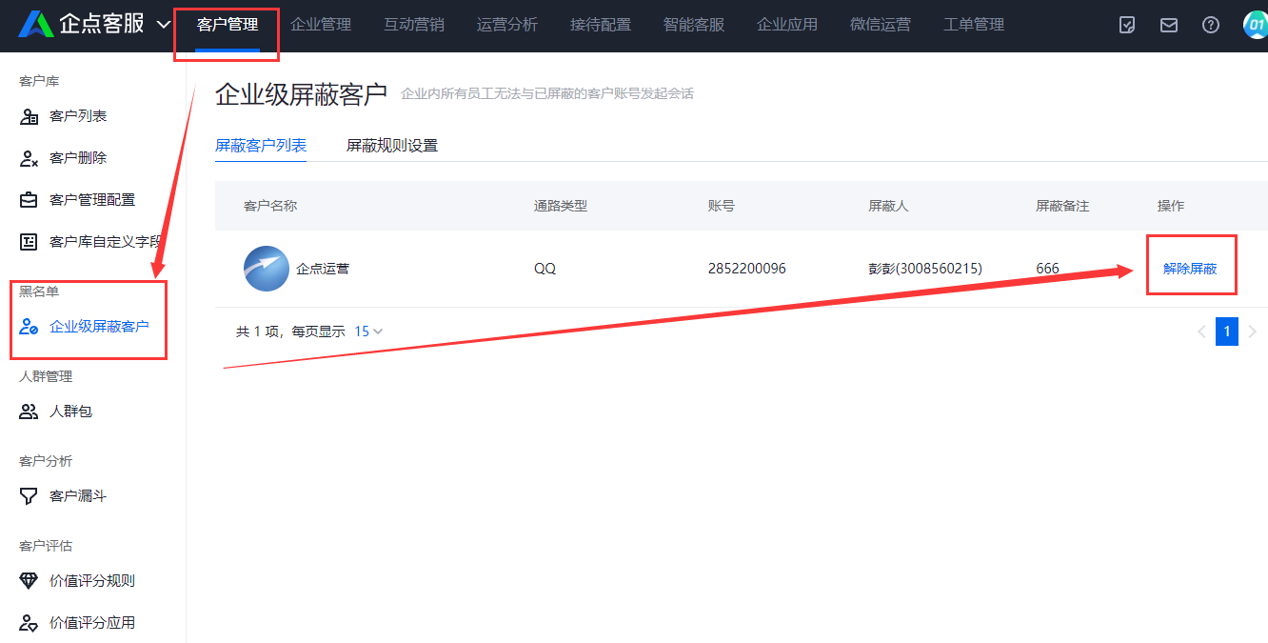This screenshot has height=643, width=1268.
Task: Open the 客户管理 top menu
Action: (228, 25)
